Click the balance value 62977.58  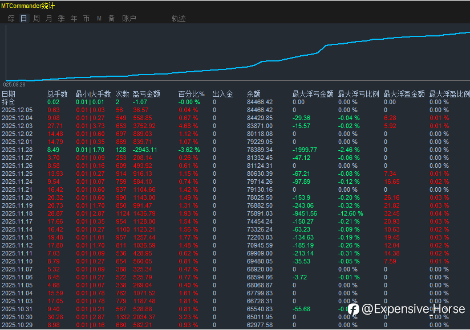pyautogui.click(x=260, y=325)
